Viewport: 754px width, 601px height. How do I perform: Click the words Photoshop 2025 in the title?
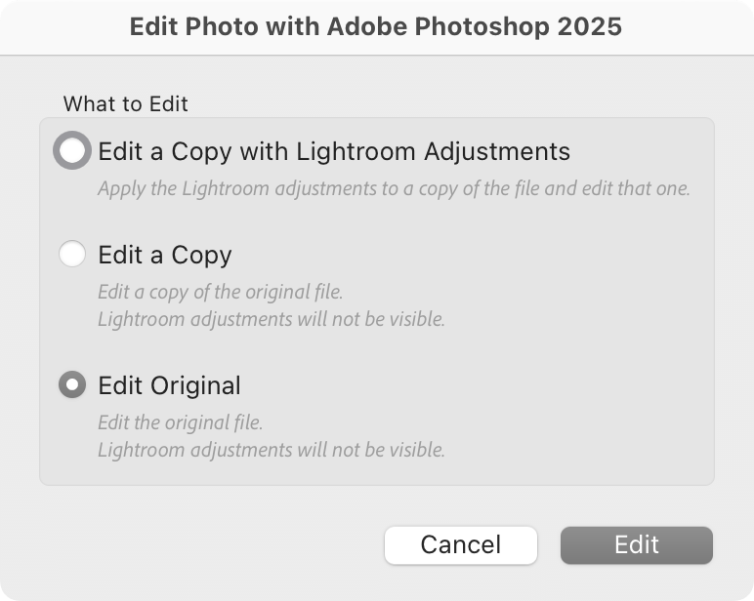coord(519,26)
